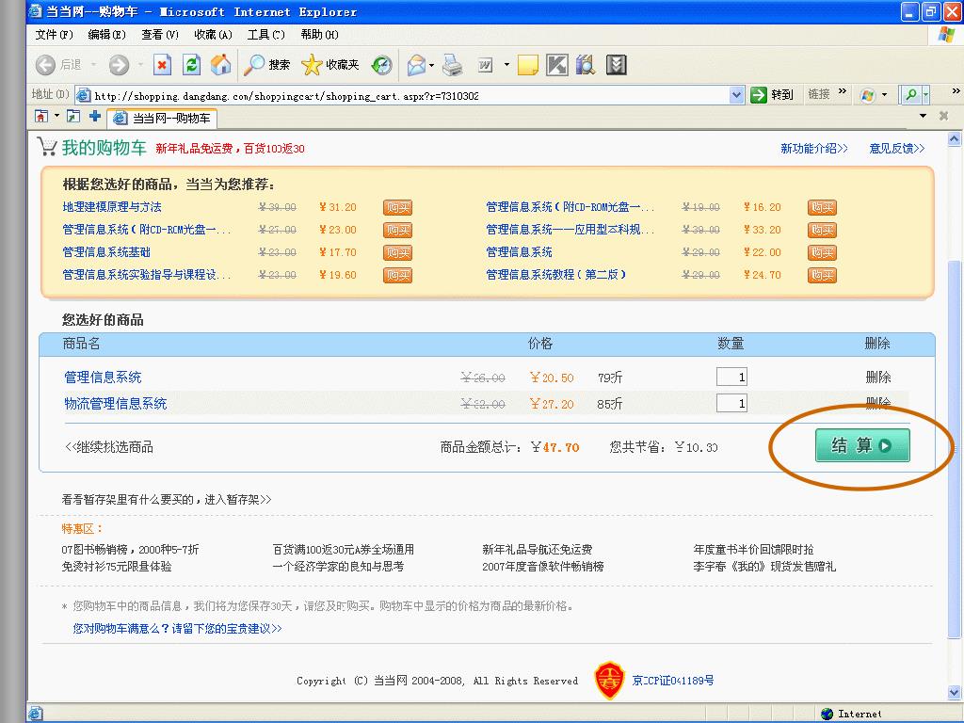Click the Forward navigation arrow icon
964x723 pixels.
119,65
